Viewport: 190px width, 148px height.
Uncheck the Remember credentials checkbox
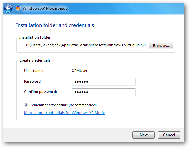point(26,105)
